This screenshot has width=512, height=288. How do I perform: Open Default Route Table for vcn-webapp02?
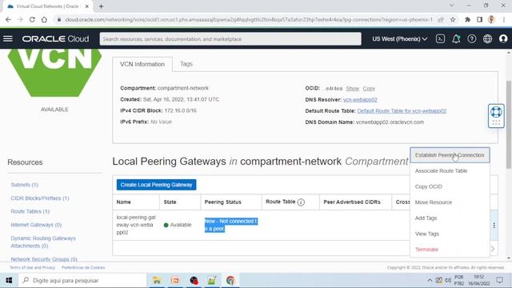(402, 111)
